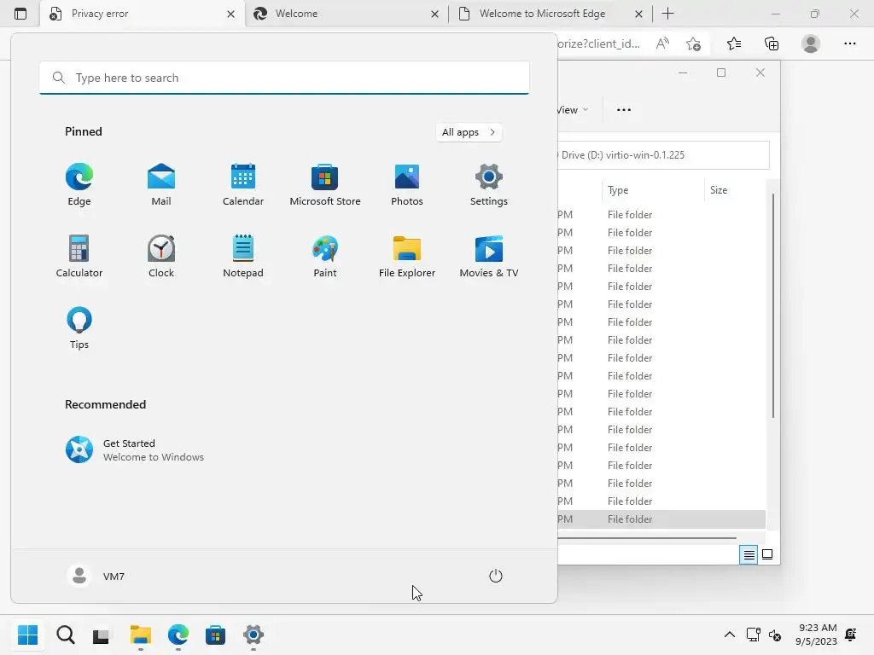The image size is (874, 655).
Task: Open taskbar Search magnifier
Action: coord(65,635)
